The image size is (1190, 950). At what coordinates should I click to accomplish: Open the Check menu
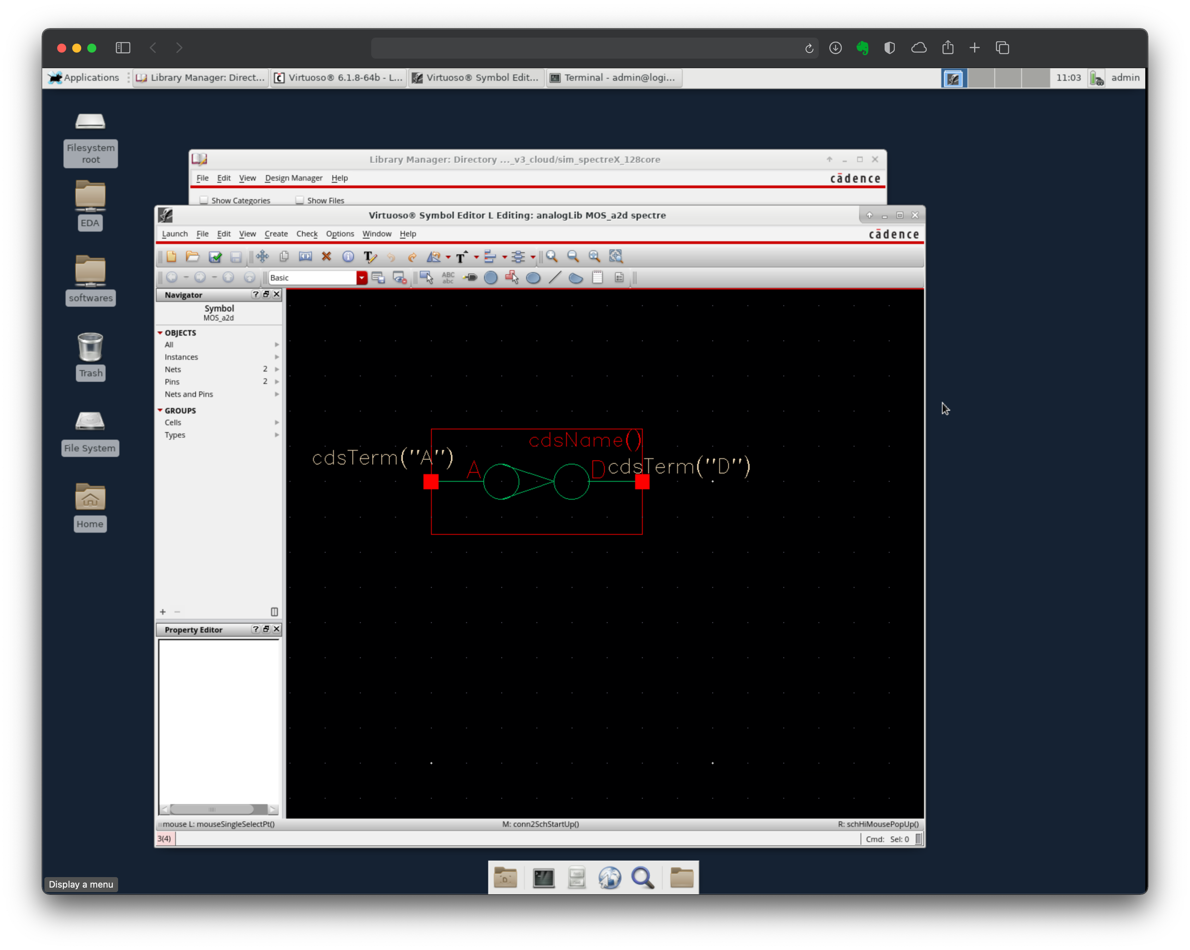pyautogui.click(x=306, y=234)
